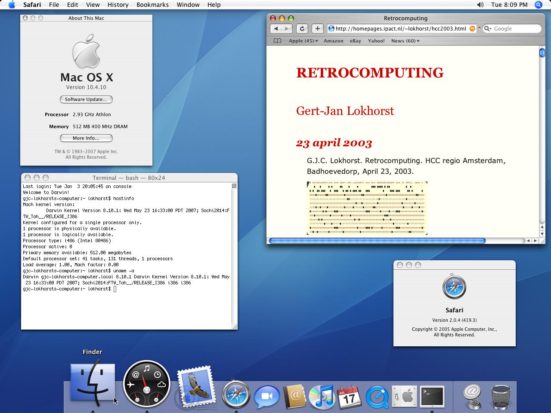Launch Dashboard from the Dock
The height and width of the screenshot is (413, 551).
tap(146, 384)
